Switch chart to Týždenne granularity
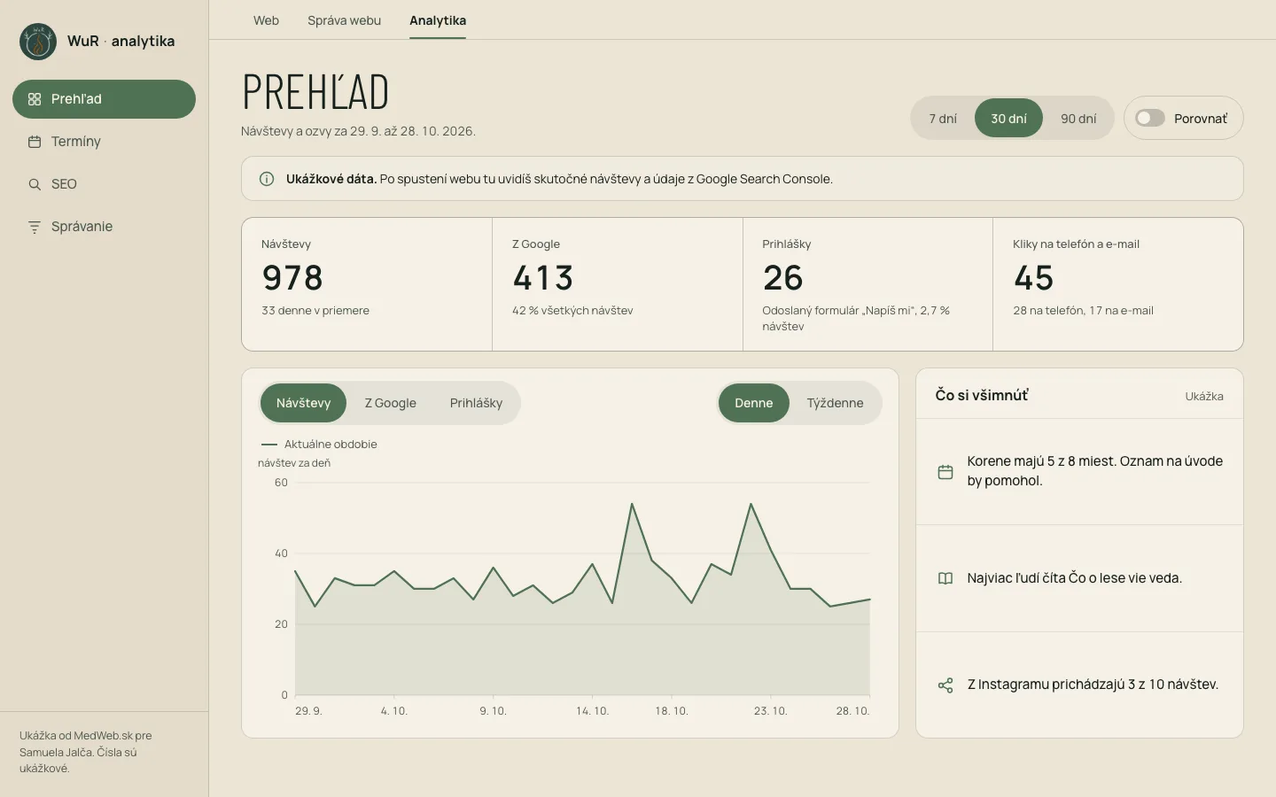 click(835, 403)
